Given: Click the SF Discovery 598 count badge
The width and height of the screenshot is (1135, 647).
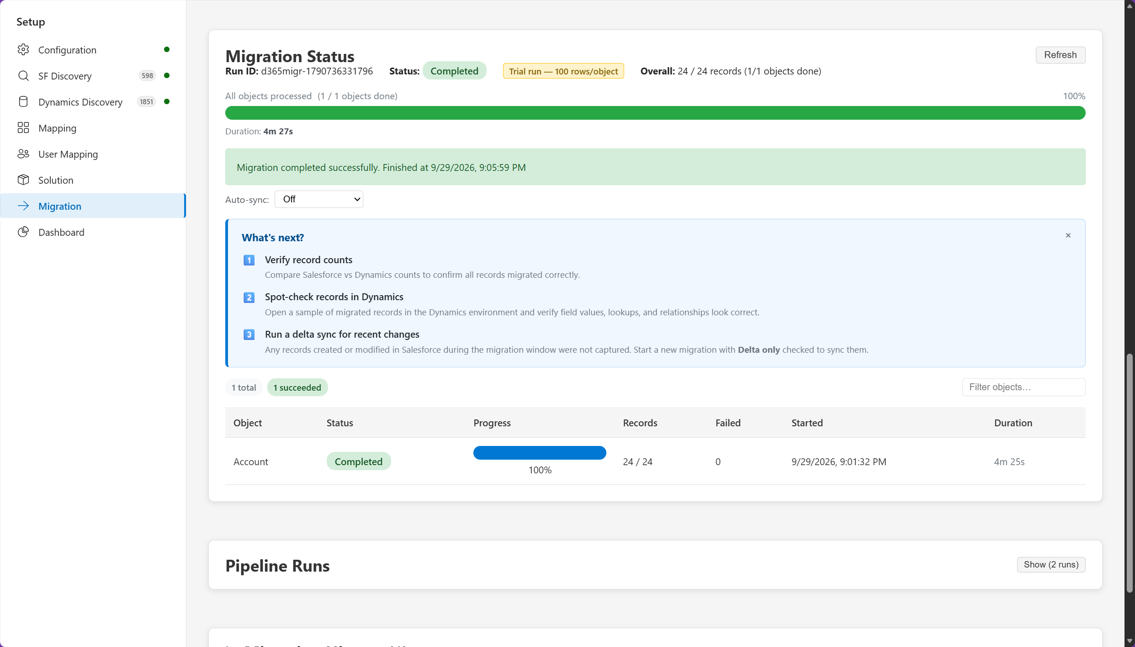Looking at the screenshot, I should 147,75.
